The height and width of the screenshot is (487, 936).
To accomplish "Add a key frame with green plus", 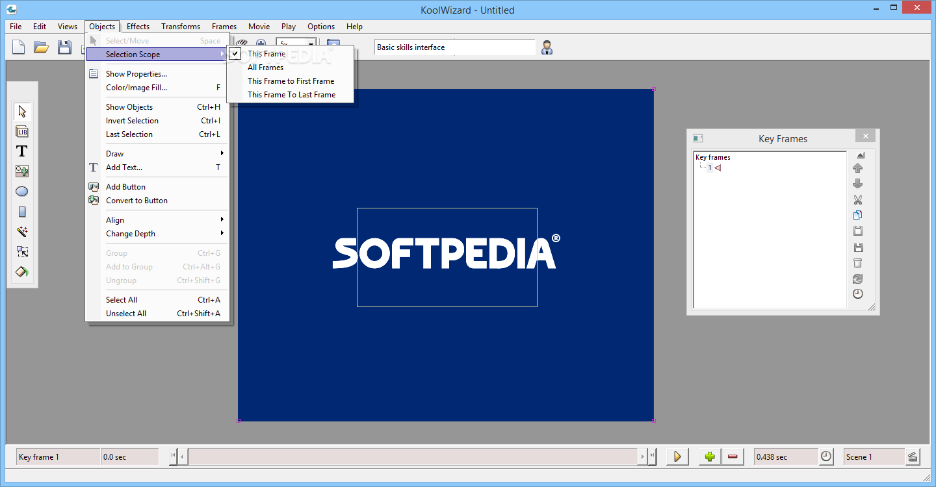I will coord(710,456).
